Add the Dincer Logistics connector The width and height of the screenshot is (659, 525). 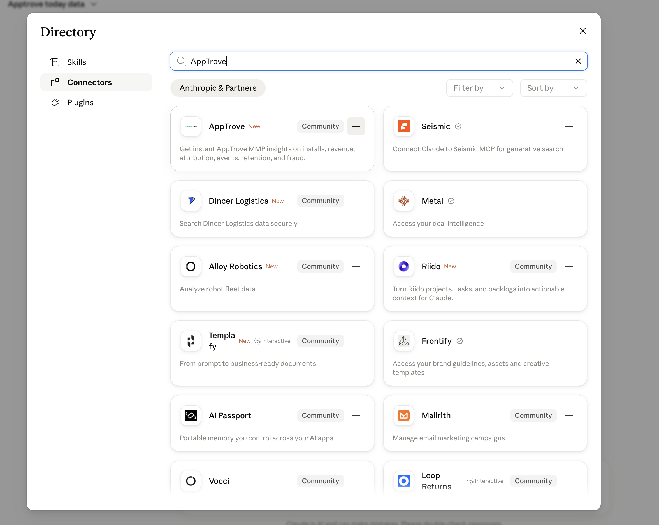click(356, 201)
